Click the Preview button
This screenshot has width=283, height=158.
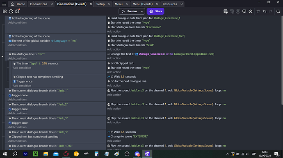[129, 11]
